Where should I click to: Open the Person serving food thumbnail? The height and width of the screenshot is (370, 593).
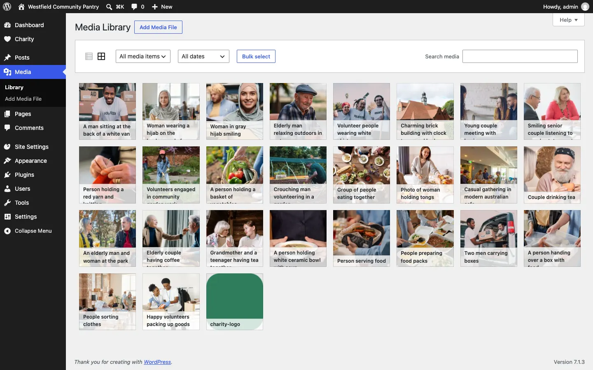point(362,238)
